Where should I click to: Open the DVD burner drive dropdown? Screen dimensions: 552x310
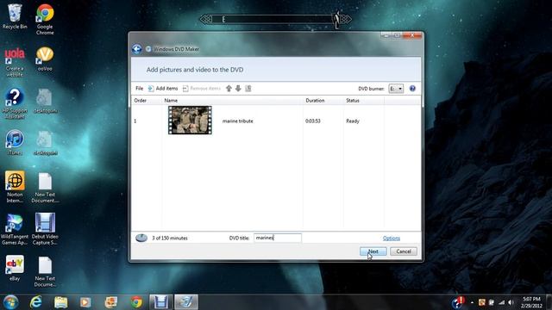(396, 89)
